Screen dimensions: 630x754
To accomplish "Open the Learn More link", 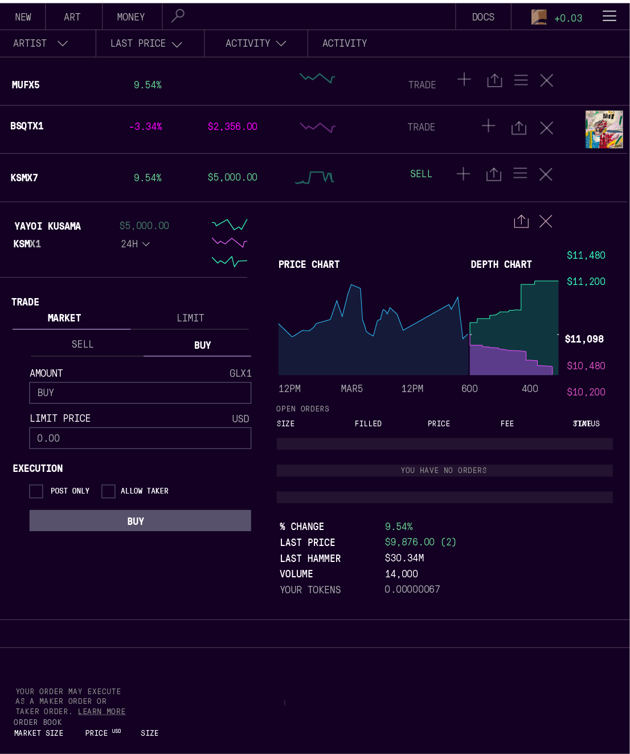I will (x=102, y=711).
